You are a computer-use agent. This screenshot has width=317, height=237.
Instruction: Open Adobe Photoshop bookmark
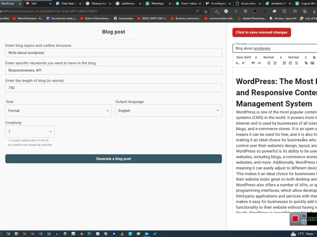click(x=252, y=18)
